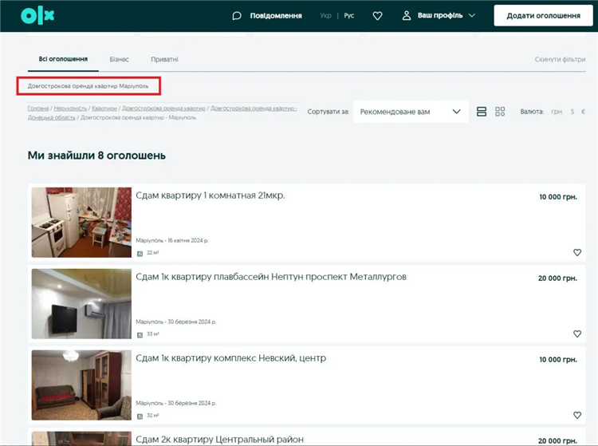The height and width of the screenshot is (446, 598).
Task: Go to Квартири breadcrumb
Action: pyautogui.click(x=104, y=109)
